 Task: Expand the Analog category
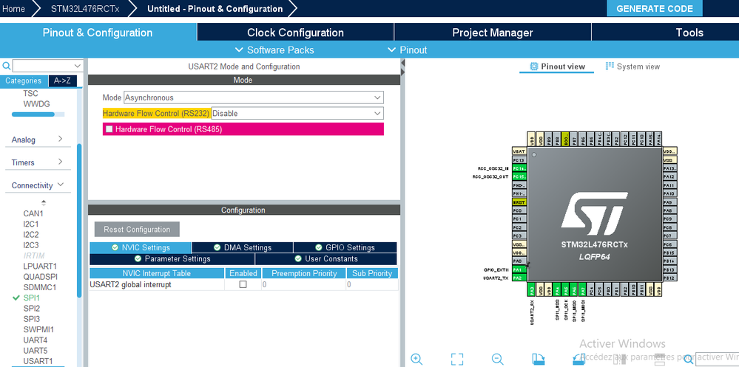click(38, 140)
